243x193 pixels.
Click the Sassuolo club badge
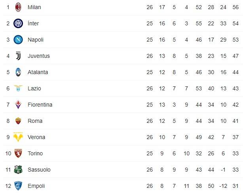(x=18, y=170)
